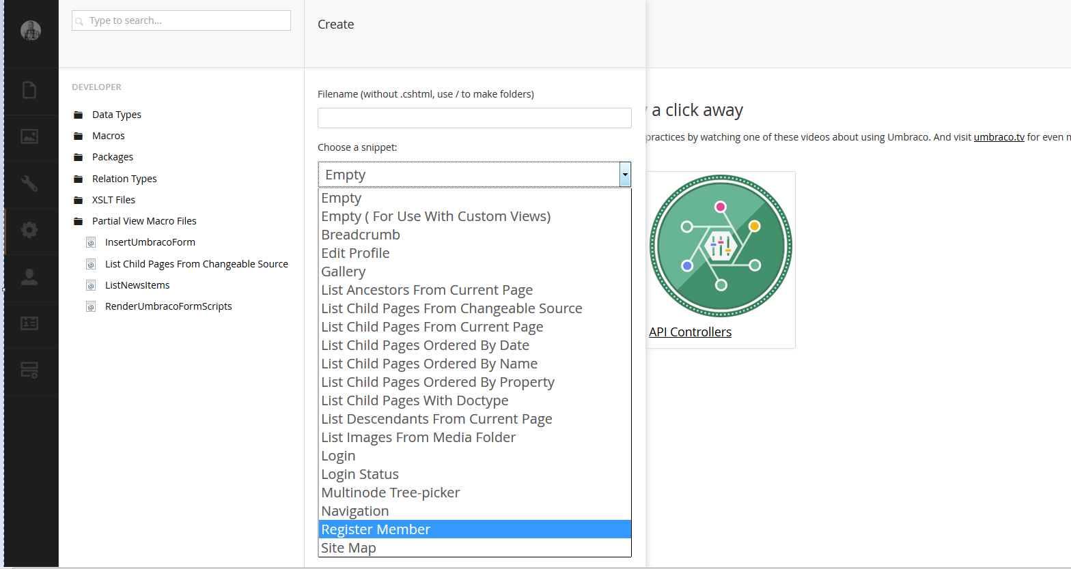Select the Empty snippet option

(475, 198)
